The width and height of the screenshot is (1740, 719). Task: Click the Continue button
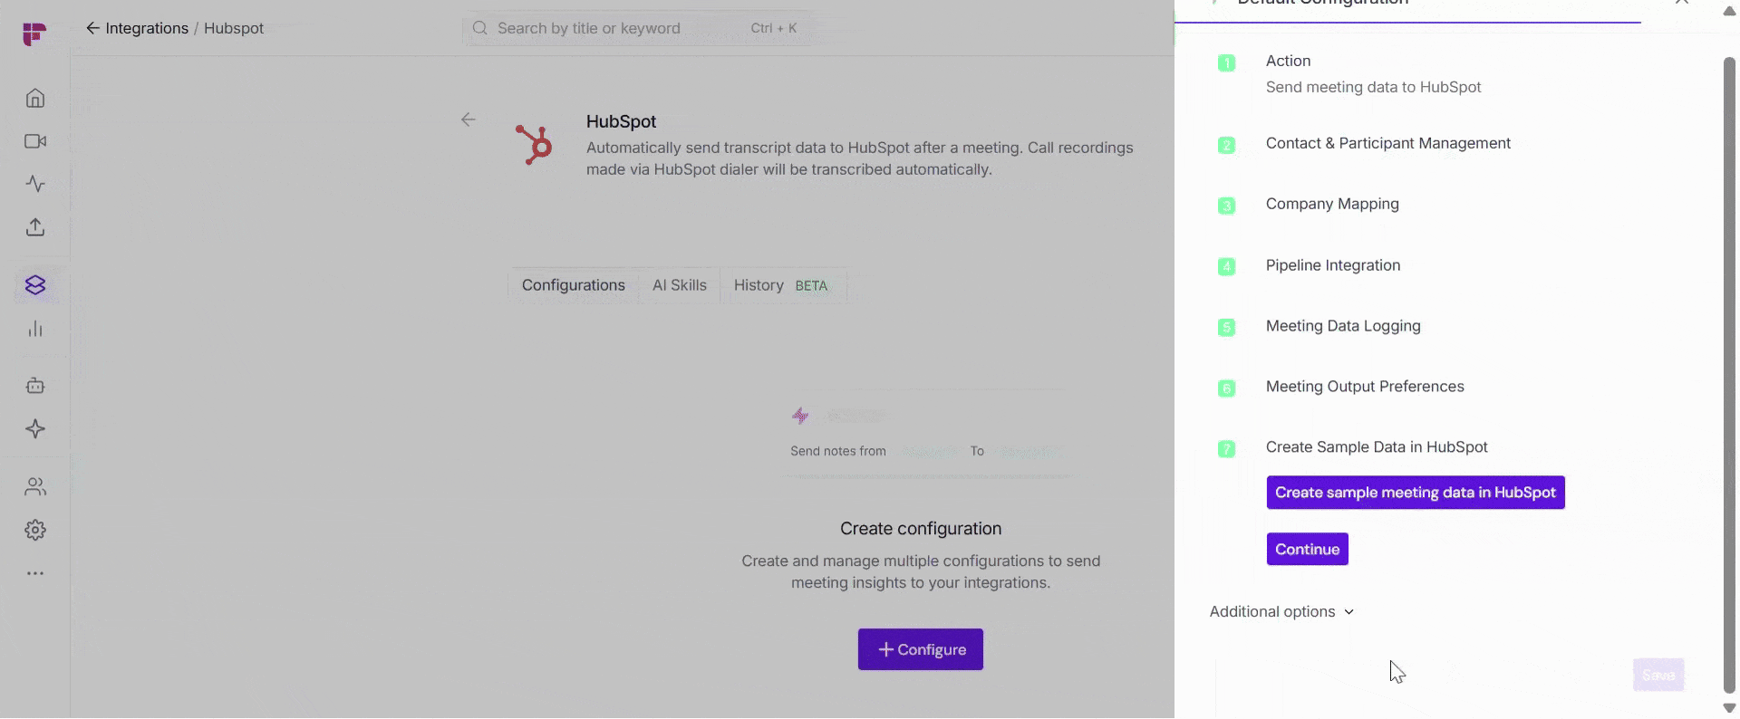point(1307,549)
